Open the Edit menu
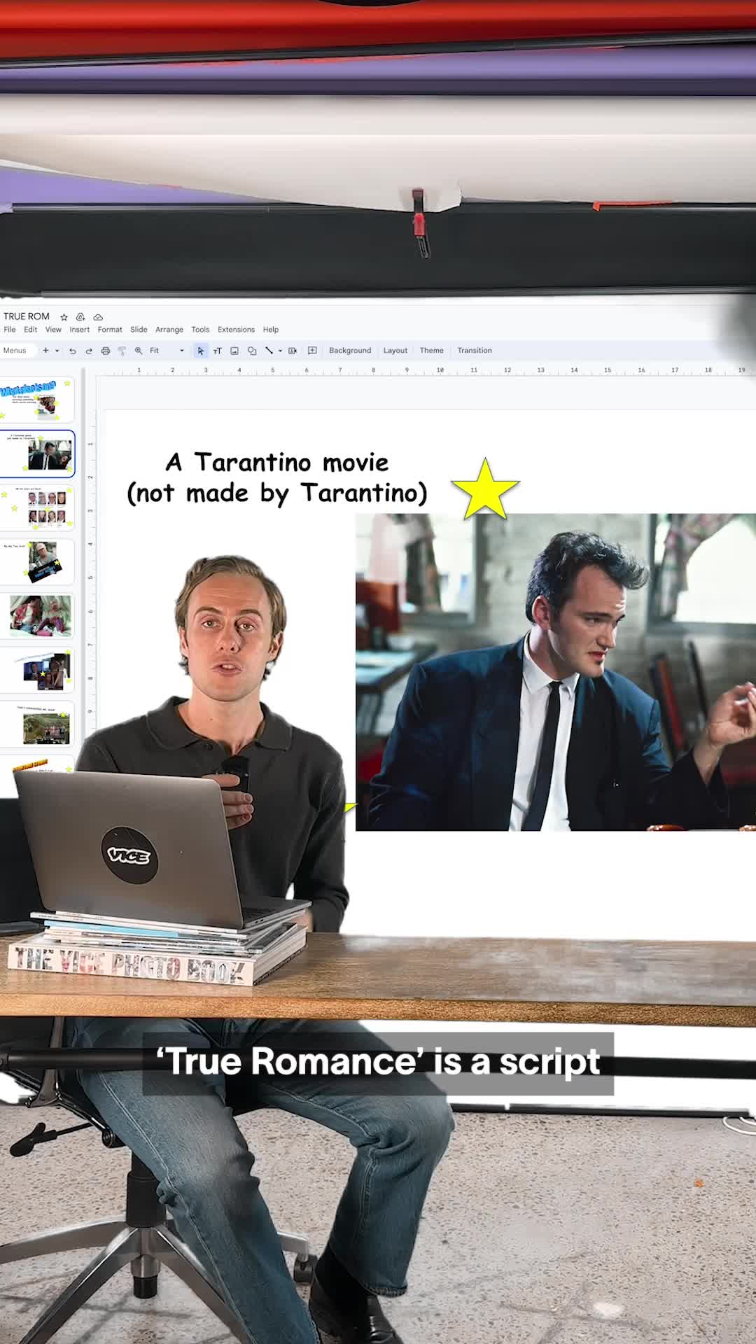 31,330
